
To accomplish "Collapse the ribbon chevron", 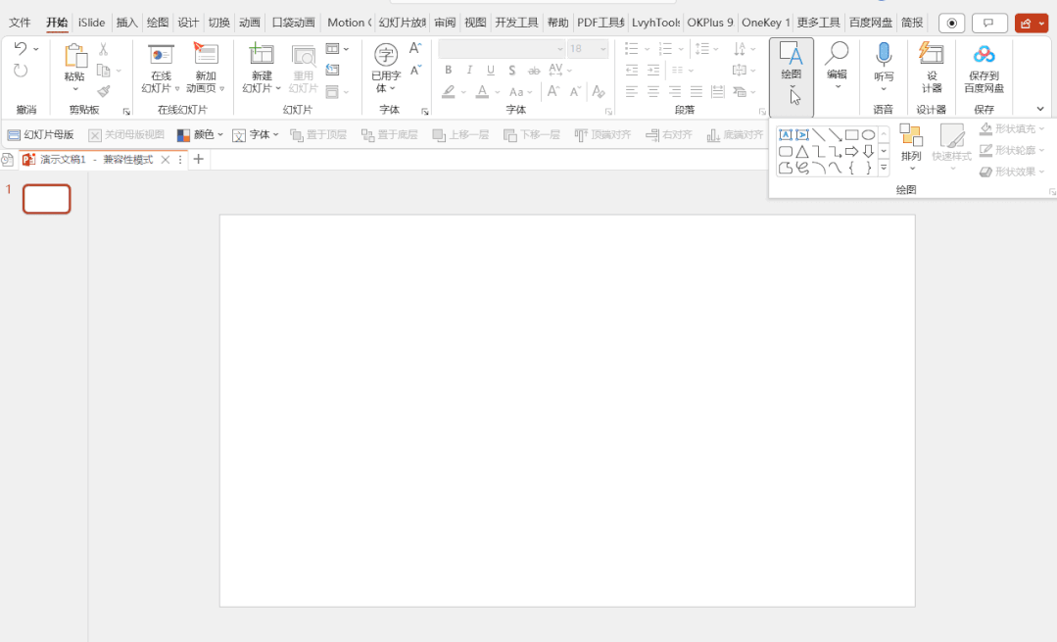I will point(1040,109).
